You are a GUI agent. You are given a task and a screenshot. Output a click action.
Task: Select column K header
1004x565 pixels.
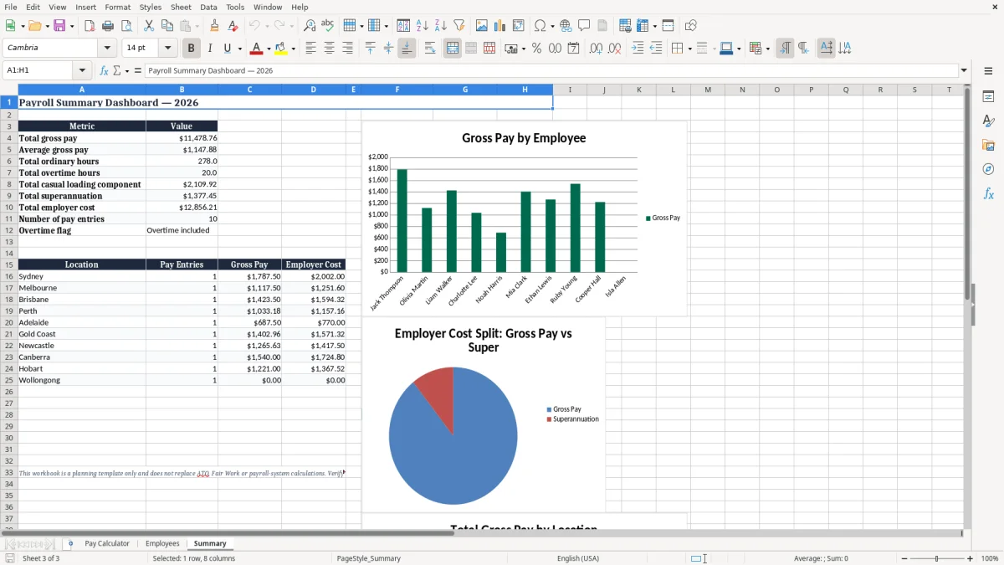(638, 90)
